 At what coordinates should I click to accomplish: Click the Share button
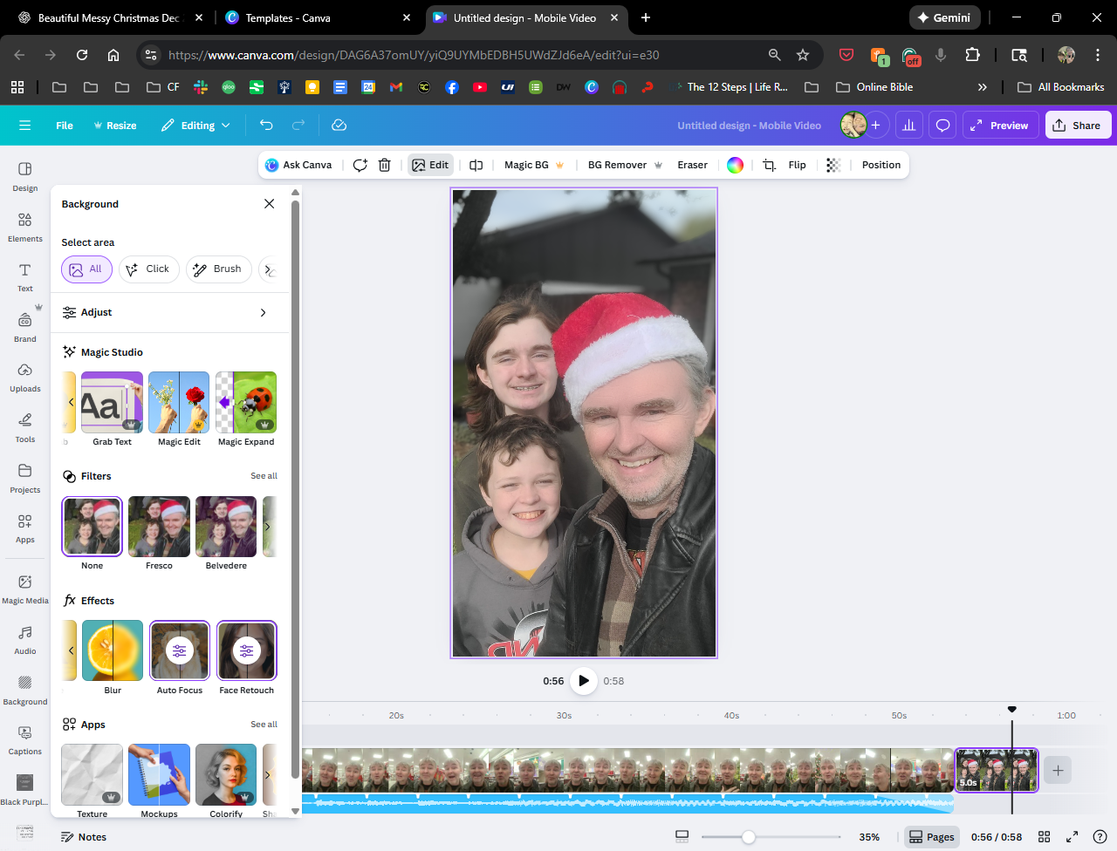tap(1077, 126)
